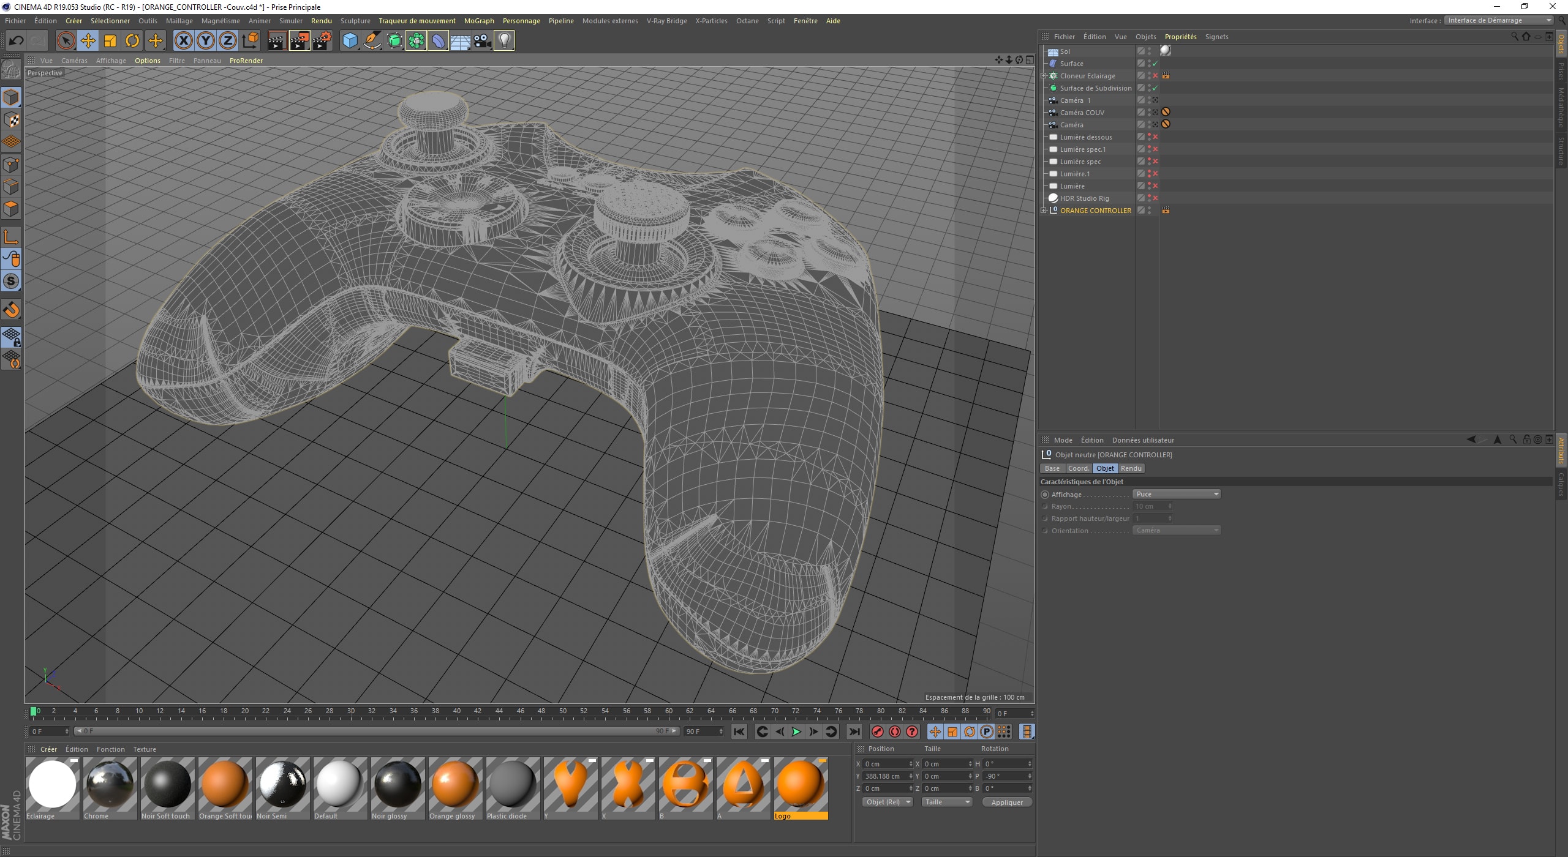Go to the end of the animation
Image resolution: width=1568 pixels, height=857 pixels.
click(854, 732)
